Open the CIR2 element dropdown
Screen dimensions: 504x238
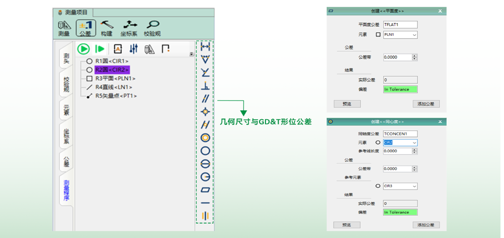(414, 143)
